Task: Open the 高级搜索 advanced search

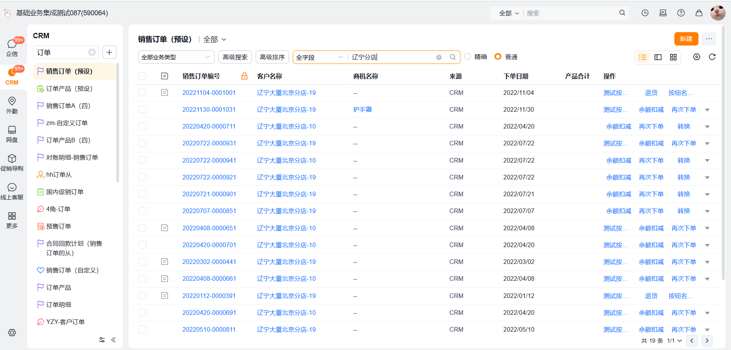Action: pyautogui.click(x=235, y=57)
